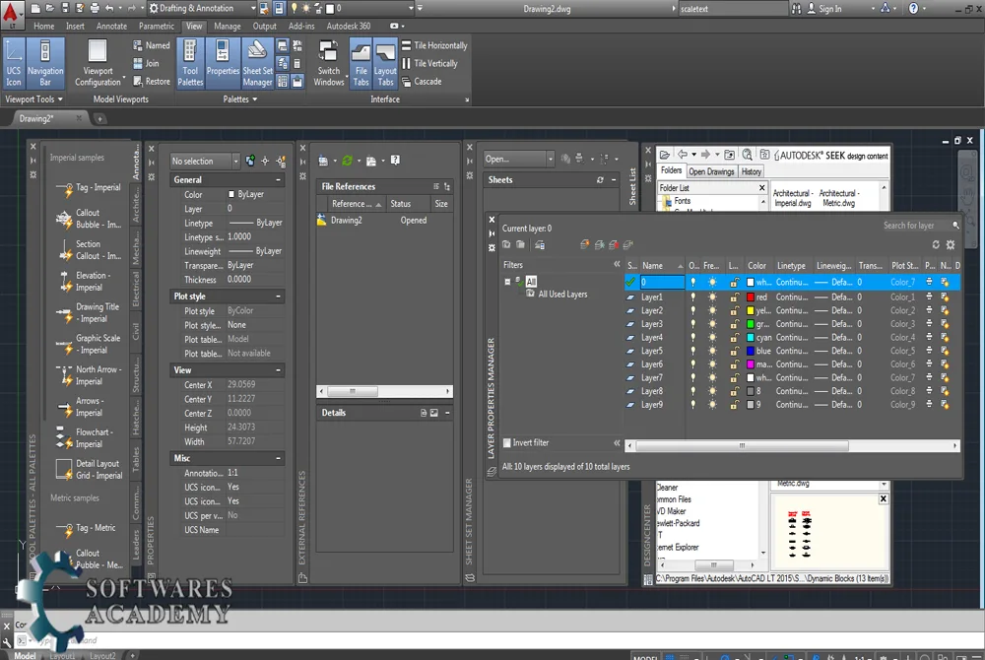This screenshot has height=660, width=985.
Task: Click Switch Windows in Interface panel
Action: [329, 62]
